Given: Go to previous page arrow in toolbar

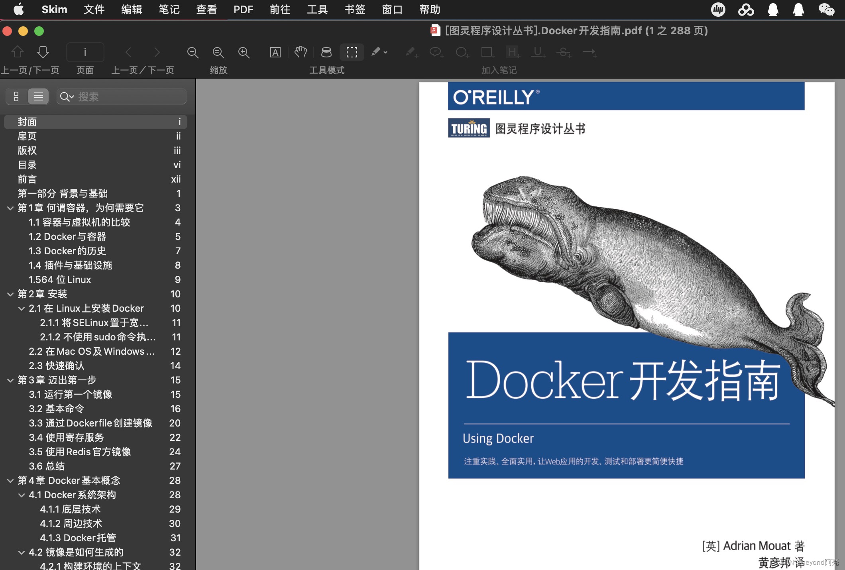Looking at the screenshot, I should coord(18,52).
